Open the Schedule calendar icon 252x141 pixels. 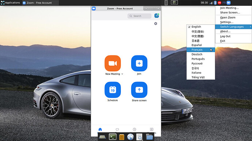click(112, 90)
